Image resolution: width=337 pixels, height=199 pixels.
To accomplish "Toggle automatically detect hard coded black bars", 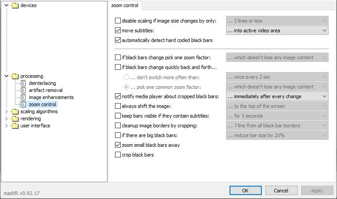I will 118,40.
